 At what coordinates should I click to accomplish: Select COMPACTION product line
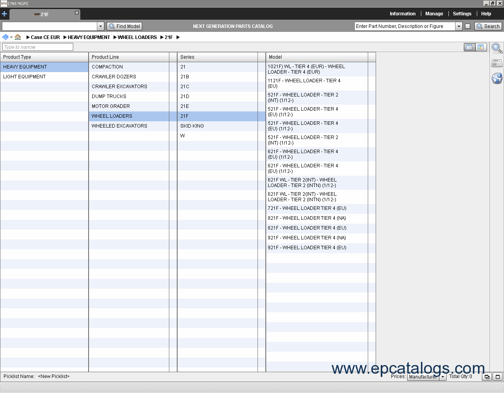[129, 67]
